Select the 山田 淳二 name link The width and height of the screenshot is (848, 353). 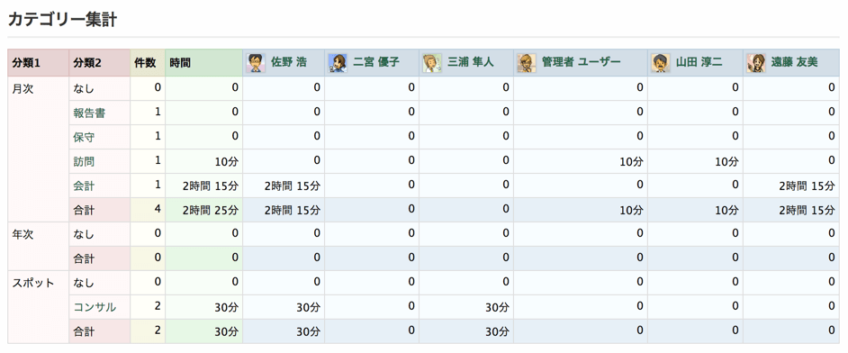699,63
